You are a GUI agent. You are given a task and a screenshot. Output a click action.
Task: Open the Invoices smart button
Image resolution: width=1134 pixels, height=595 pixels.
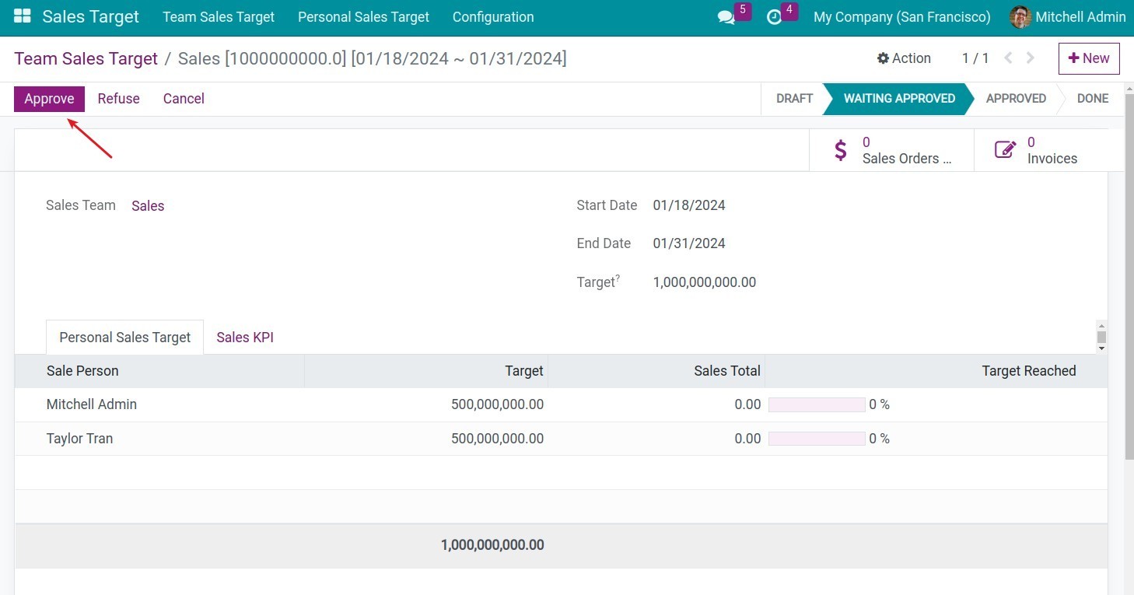pos(1041,150)
